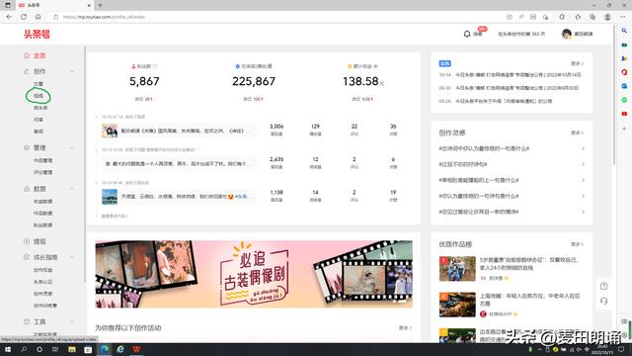
Task: Collapse the 管理 section chevron
Action: point(72,147)
